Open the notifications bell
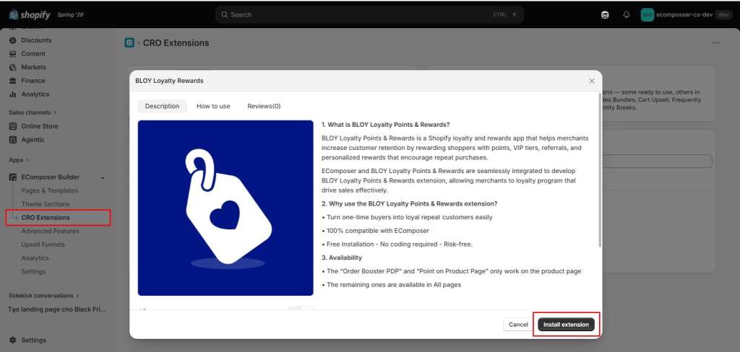 (x=627, y=14)
